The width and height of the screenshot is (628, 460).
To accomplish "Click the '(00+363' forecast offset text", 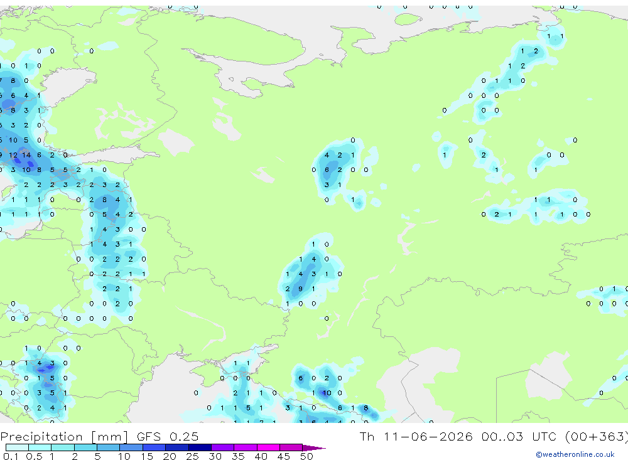I will [x=597, y=436].
